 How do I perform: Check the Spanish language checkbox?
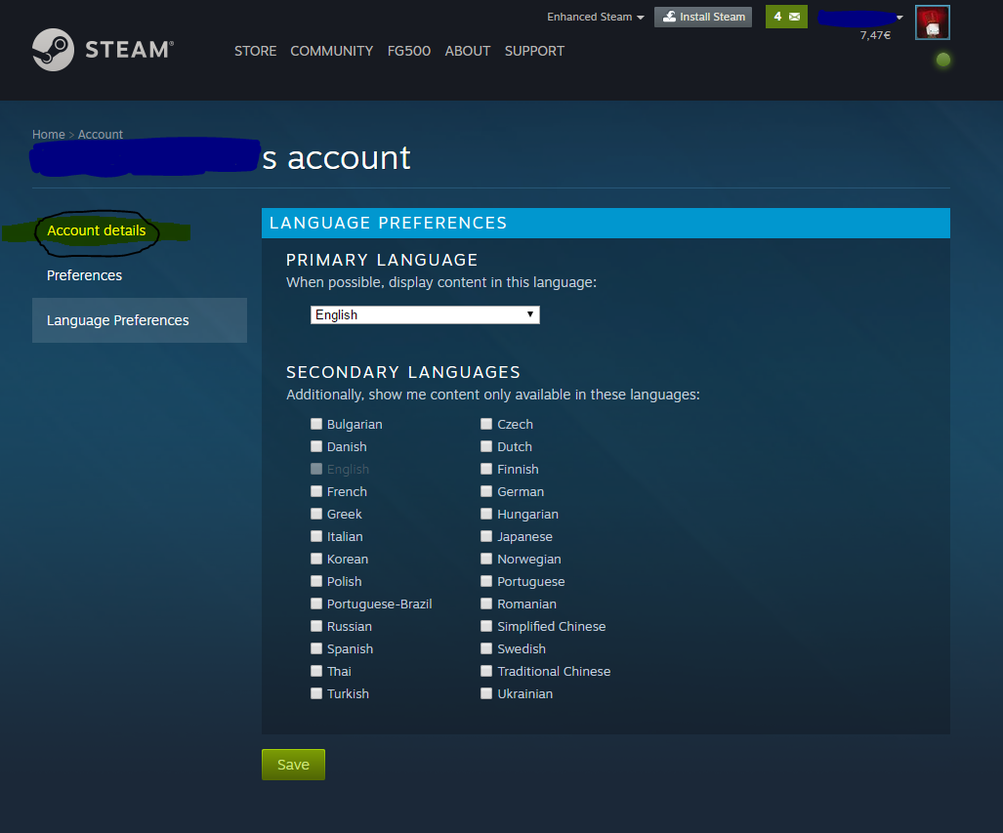point(316,648)
